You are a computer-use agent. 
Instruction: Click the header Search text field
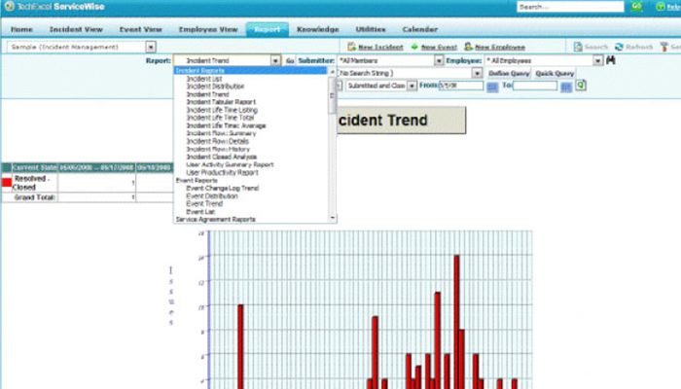tap(570, 7)
